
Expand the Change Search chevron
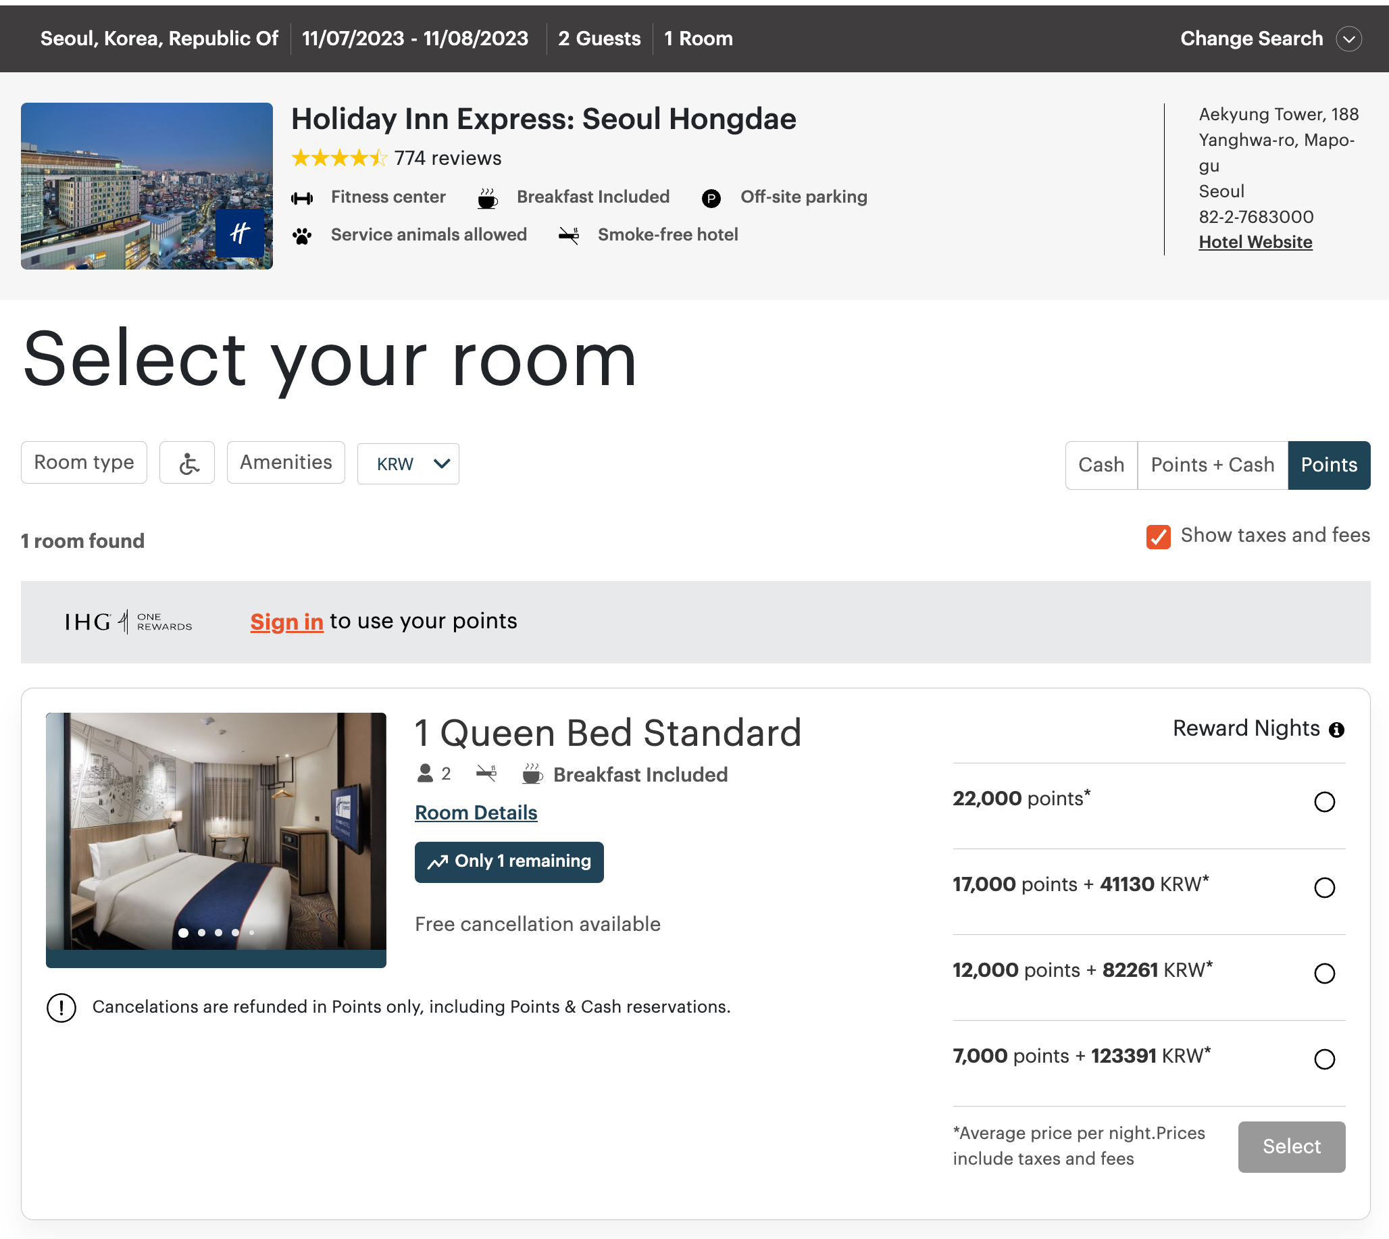coord(1349,39)
